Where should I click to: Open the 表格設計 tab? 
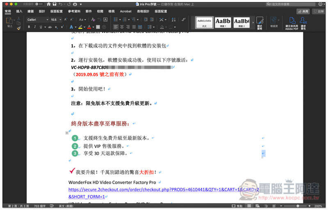coord(143,11)
